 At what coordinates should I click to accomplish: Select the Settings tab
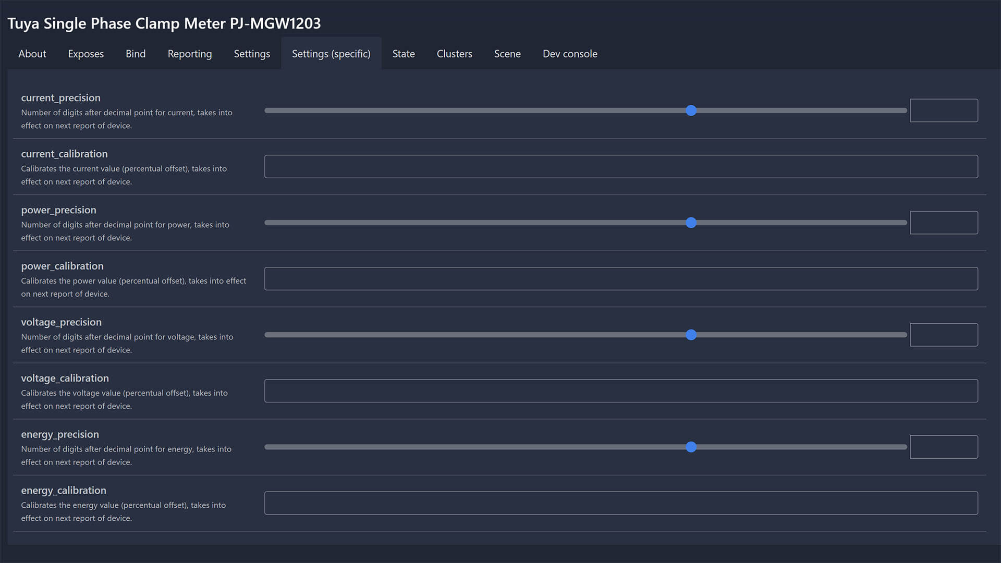[x=252, y=54]
